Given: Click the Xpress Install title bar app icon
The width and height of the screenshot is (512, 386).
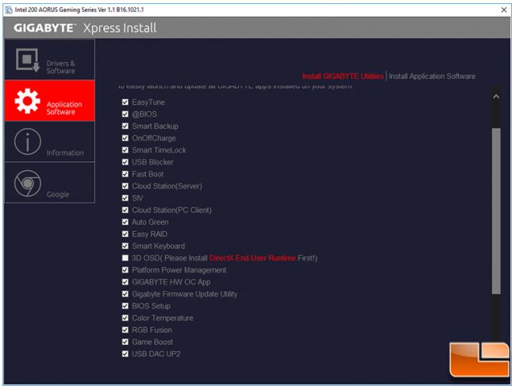Looking at the screenshot, I should pyautogui.click(x=9, y=10).
